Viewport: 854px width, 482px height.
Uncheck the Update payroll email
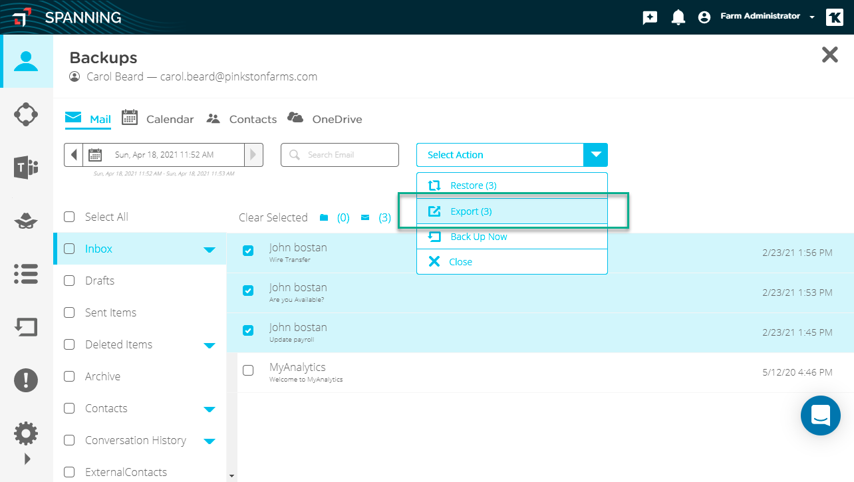pos(248,330)
